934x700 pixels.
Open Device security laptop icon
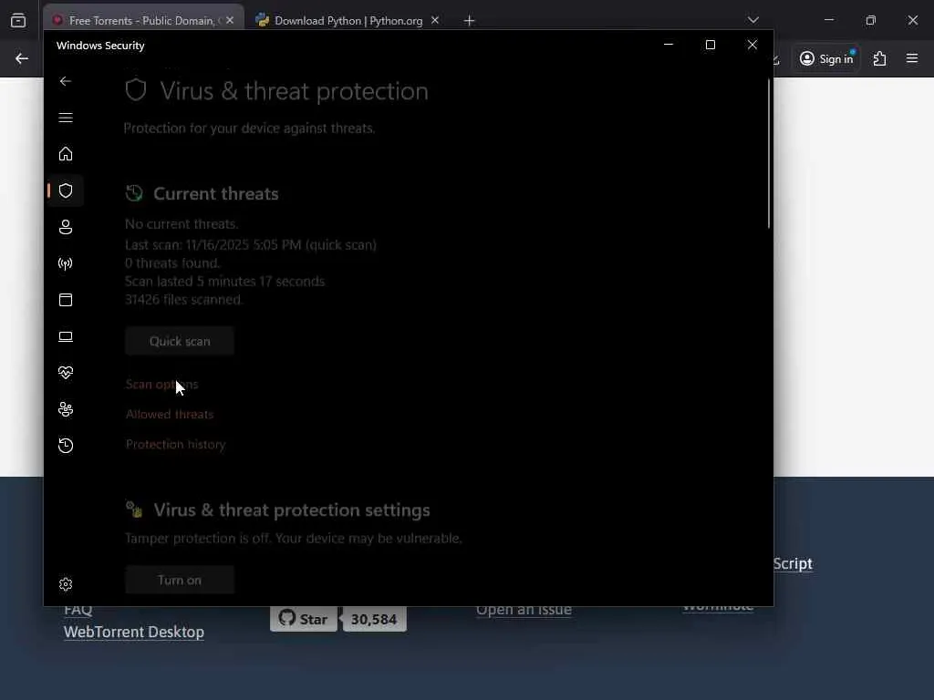(x=66, y=337)
